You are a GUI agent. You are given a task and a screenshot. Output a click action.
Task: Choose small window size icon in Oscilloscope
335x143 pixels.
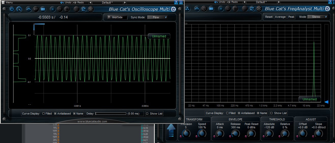[x=52, y=9]
